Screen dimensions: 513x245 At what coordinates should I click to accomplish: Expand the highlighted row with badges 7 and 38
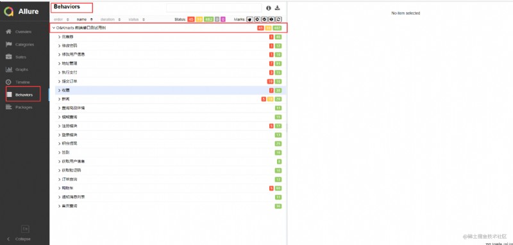[x=167, y=90]
